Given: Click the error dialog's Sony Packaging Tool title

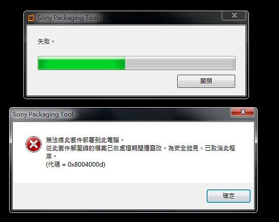Looking at the screenshot, I should coord(43,114).
